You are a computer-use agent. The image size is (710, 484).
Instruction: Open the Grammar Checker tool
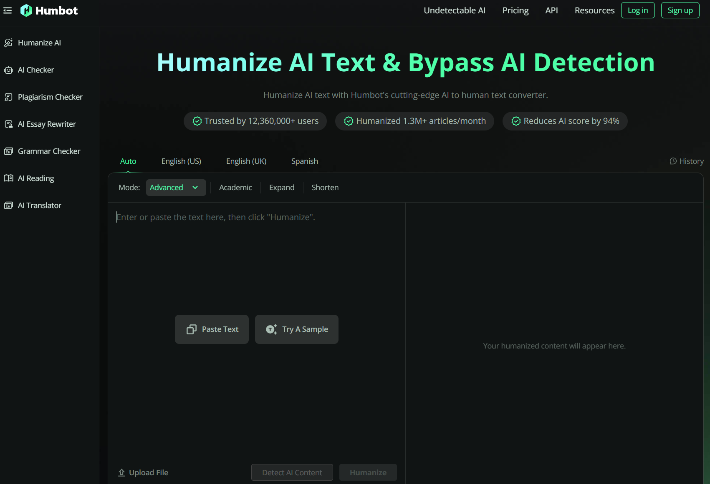click(49, 151)
